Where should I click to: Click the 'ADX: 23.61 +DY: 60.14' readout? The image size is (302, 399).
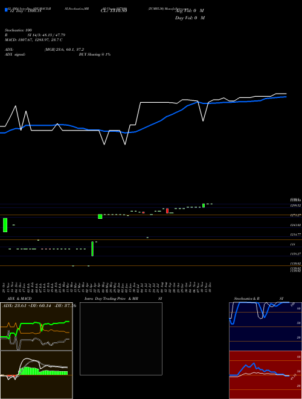27,306
